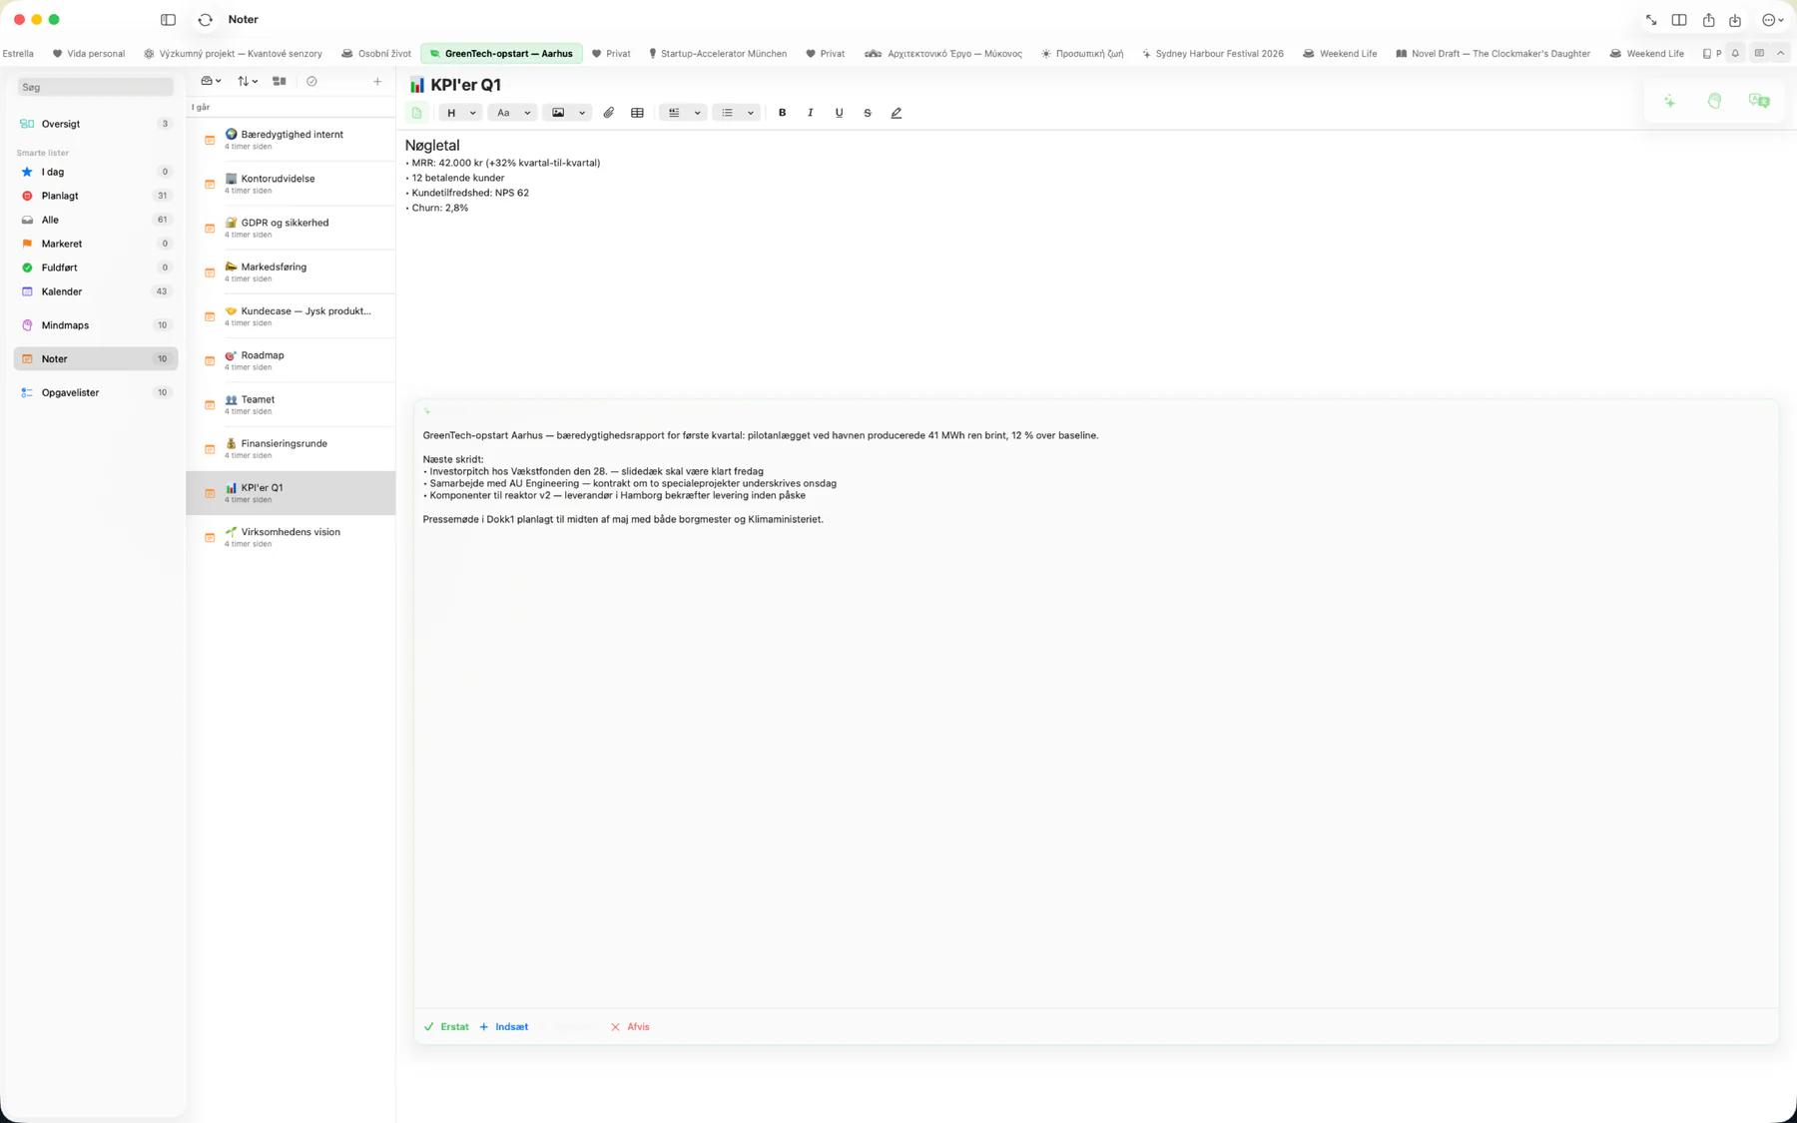Toggle the sidebar panel icon
This screenshot has height=1123, width=1797.
tap(168, 20)
